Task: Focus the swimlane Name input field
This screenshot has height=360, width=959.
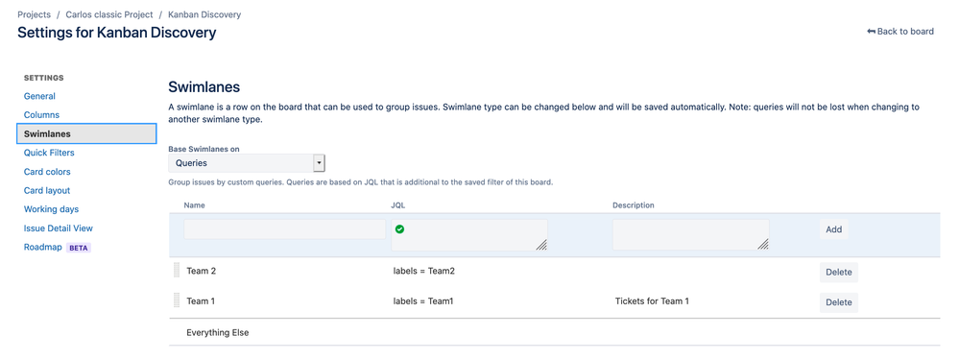Action: (x=285, y=229)
